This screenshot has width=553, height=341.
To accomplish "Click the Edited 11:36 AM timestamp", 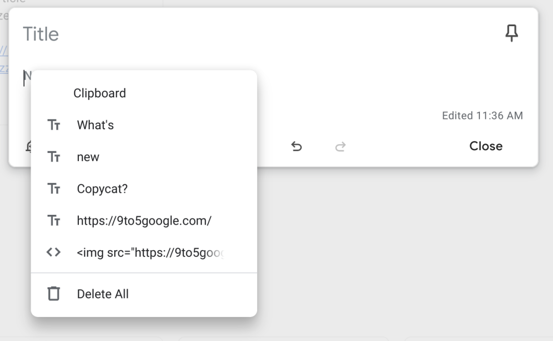I will [x=482, y=115].
